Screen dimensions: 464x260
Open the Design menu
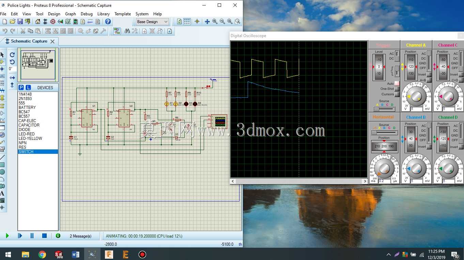click(54, 14)
